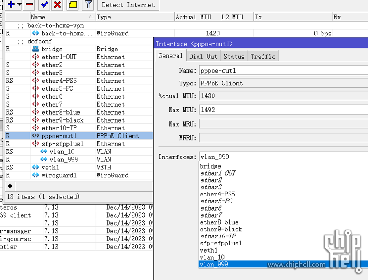Click the ether5-PC Ethernet icon
Screen dimensions: 368x280
[x=35, y=88]
